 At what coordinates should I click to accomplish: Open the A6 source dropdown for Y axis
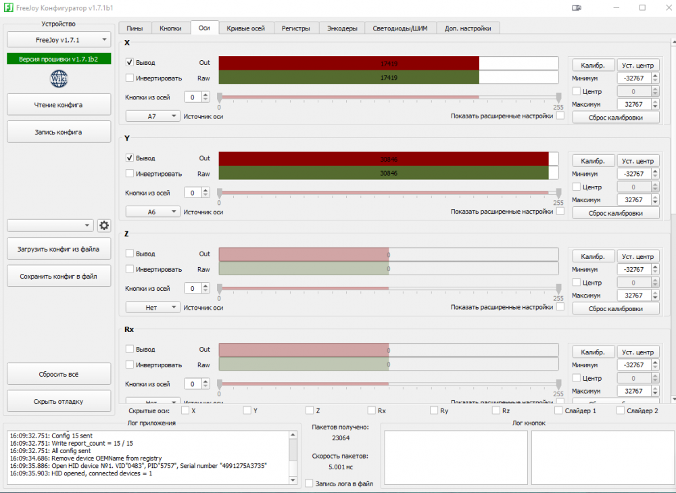pos(153,212)
